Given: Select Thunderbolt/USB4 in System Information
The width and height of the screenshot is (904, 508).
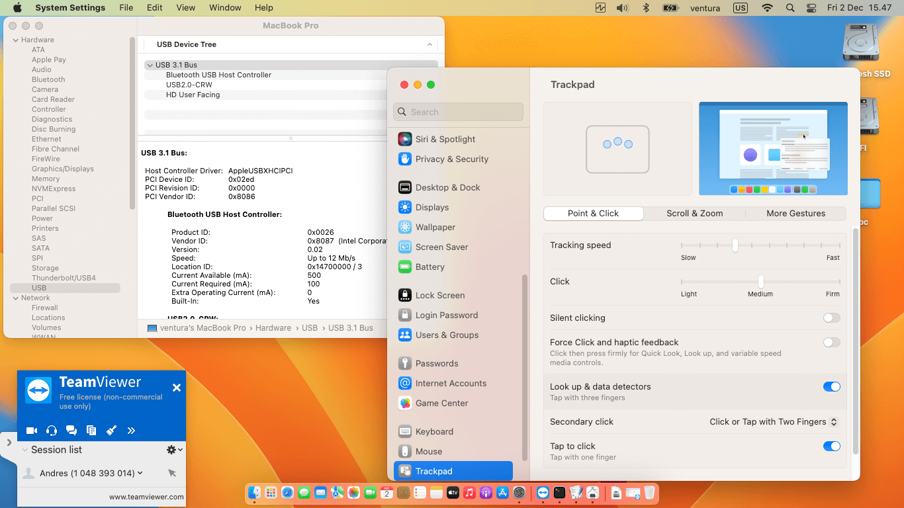Looking at the screenshot, I should (64, 278).
